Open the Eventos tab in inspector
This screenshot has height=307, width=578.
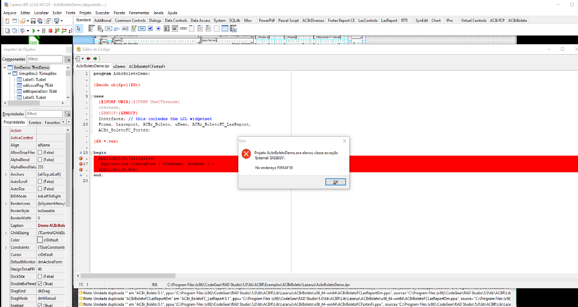coord(35,123)
